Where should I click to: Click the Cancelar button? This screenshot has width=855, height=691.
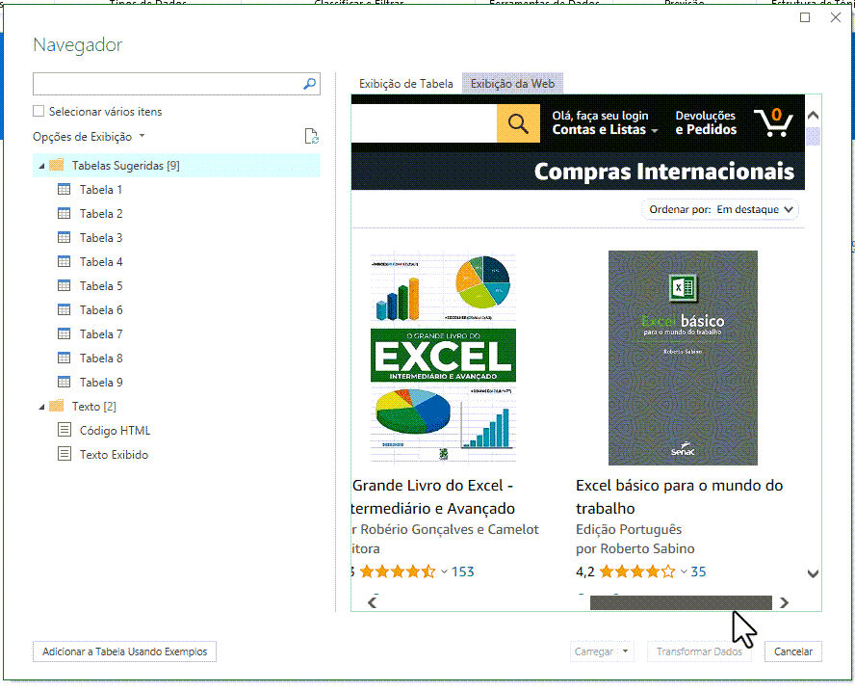click(x=792, y=651)
